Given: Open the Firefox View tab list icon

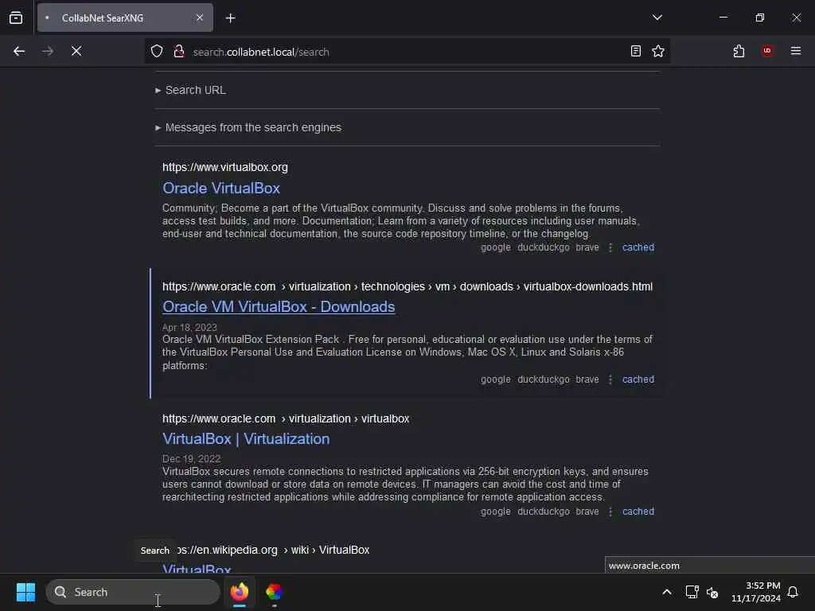Looking at the screenshot, I should (16, 18).
